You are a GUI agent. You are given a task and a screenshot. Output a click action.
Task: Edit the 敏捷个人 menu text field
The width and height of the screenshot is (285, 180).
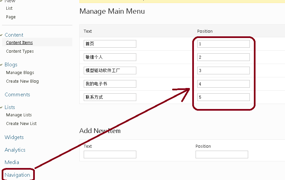(110, 57)
